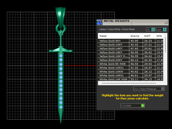The height and width of the screenshot is (129, 172).
Task: Close the Metal Weights window
Action: click(x=166, y=22)
